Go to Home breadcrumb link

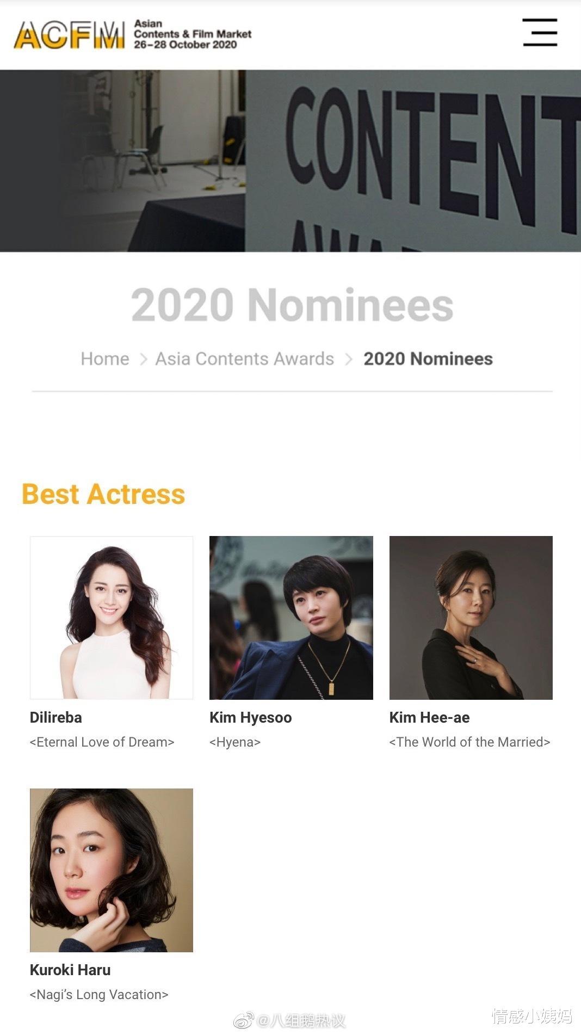coord(105,359)
